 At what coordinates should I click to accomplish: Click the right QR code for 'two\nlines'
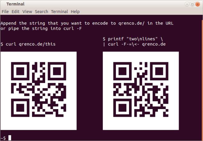[x=141, y=91]
